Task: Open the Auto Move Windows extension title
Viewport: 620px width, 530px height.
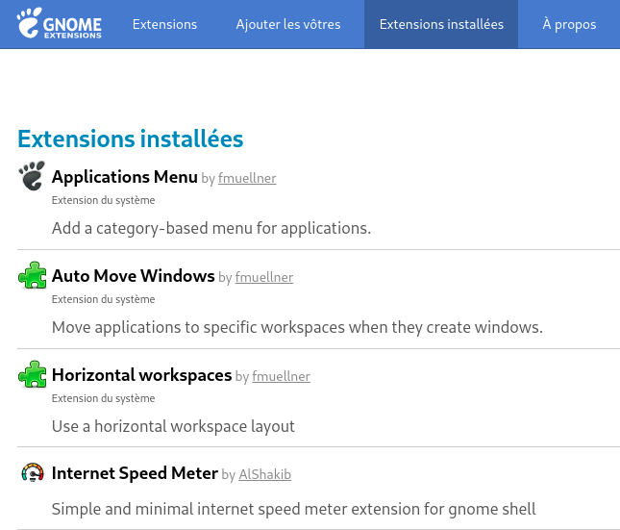Action: click(133, 276)
